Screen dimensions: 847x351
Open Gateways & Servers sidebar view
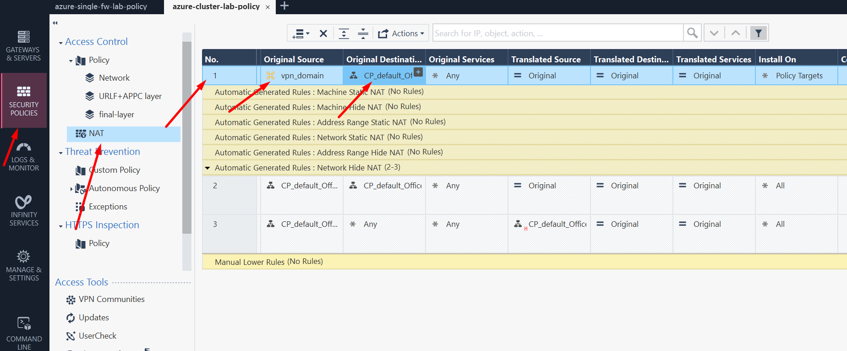click(x=23, y=46)
